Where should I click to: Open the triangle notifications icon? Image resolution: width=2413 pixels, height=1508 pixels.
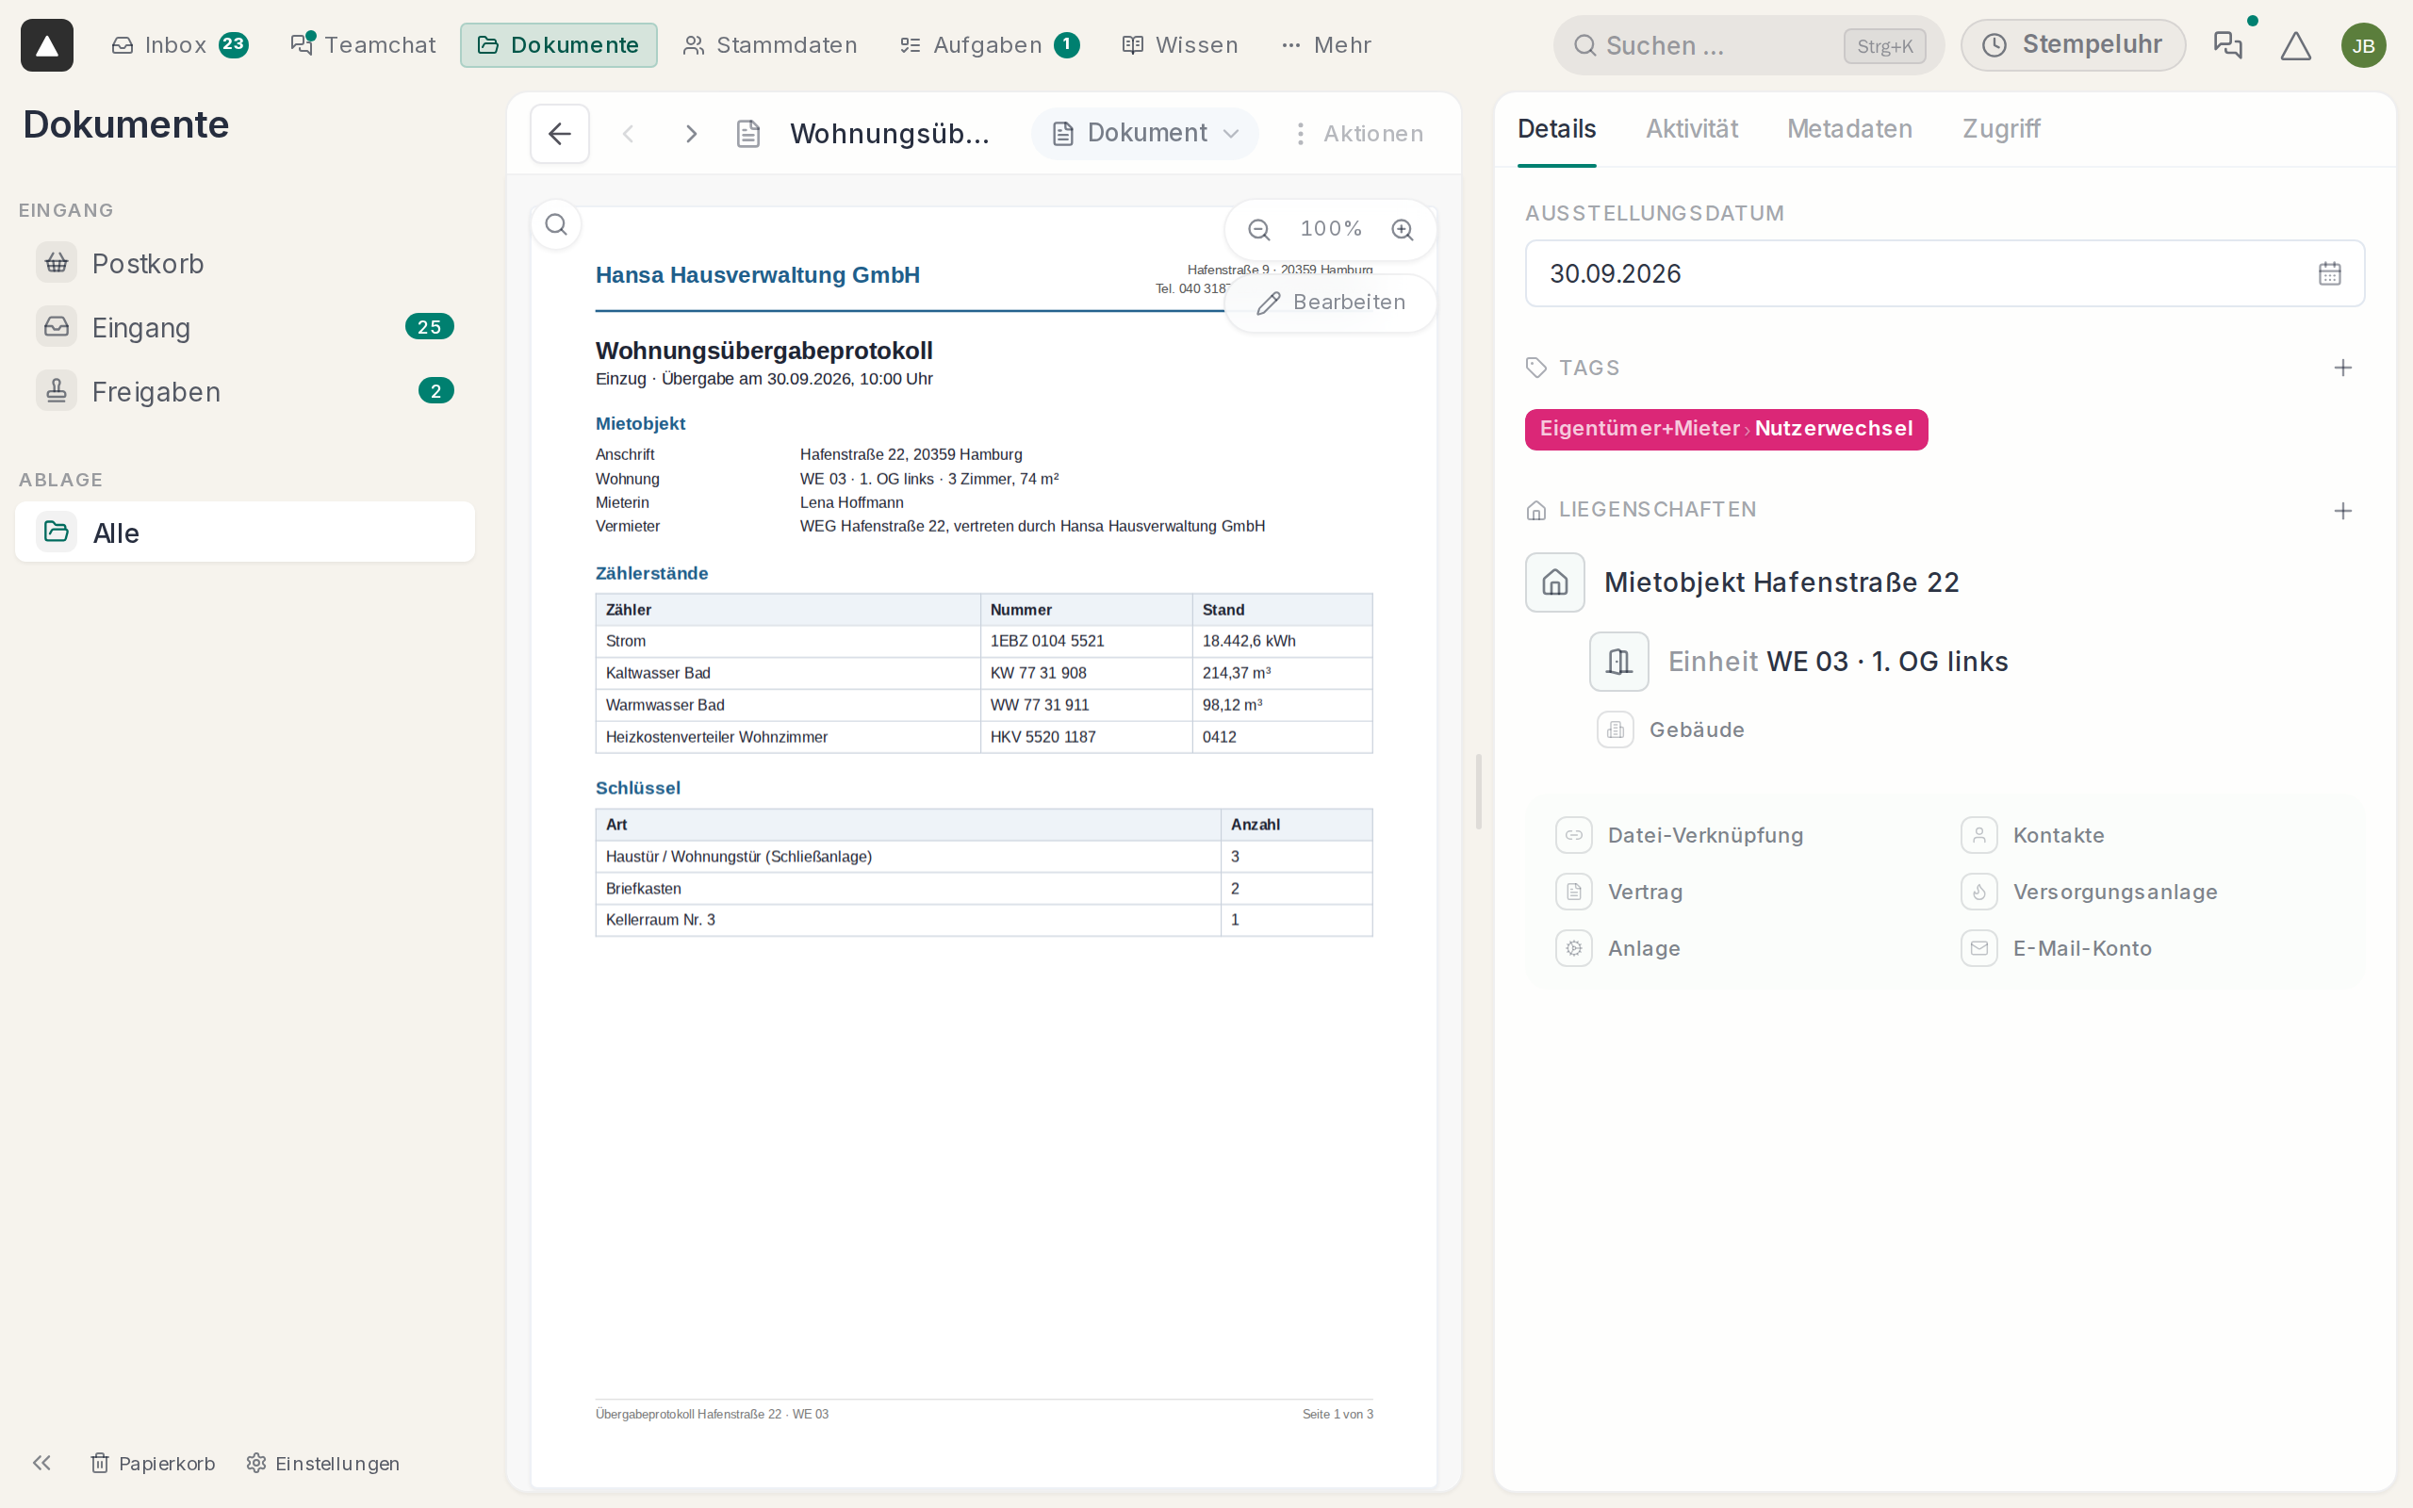pos(2295,45)
